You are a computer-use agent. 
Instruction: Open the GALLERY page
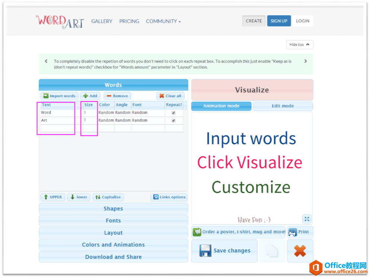pyautogui.click(x=102, y=21)
